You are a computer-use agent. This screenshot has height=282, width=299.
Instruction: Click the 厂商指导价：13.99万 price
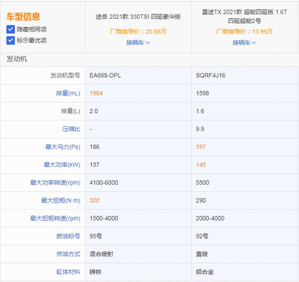tap(244, 31)
